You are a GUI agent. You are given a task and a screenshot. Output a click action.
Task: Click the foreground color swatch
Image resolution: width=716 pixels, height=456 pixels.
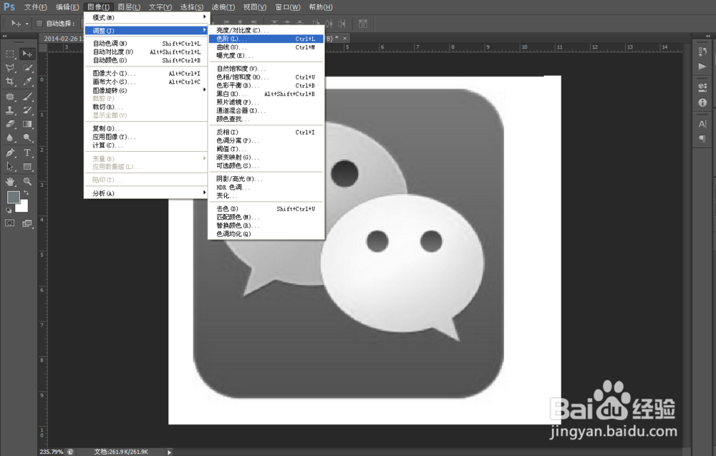point(13,197)
